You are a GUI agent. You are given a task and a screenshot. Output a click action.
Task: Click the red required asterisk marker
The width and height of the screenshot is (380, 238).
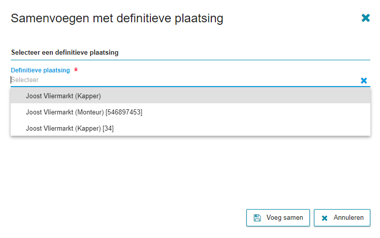pyautogui.click(x=76, y=70)
